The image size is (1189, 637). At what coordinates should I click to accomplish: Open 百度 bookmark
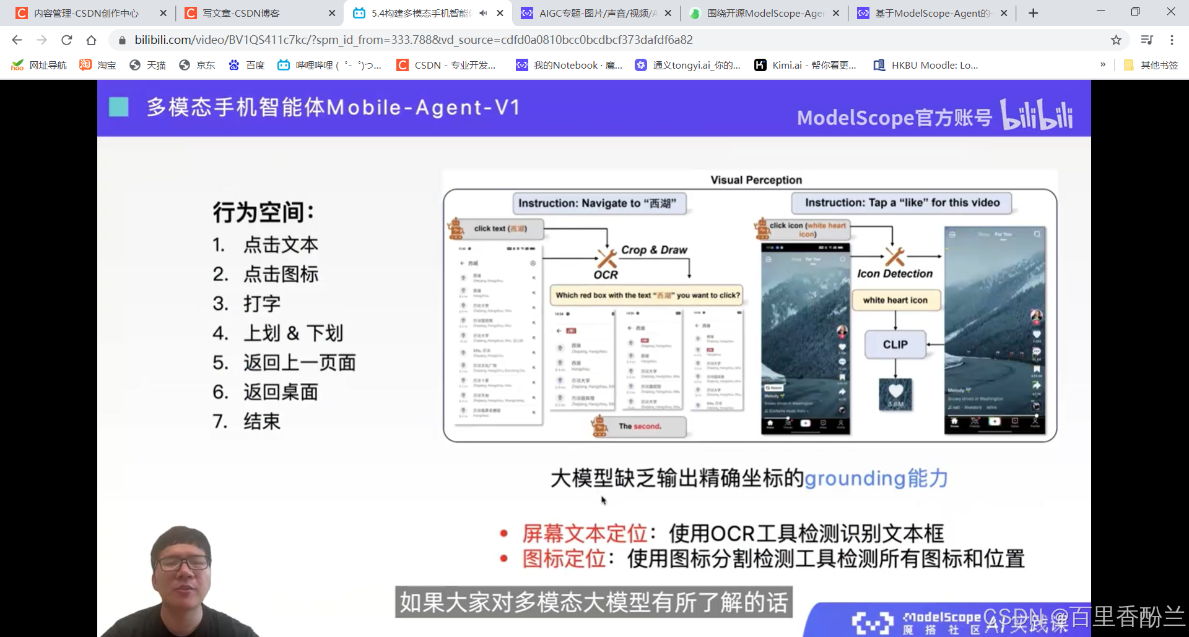[x=246, y=65]
